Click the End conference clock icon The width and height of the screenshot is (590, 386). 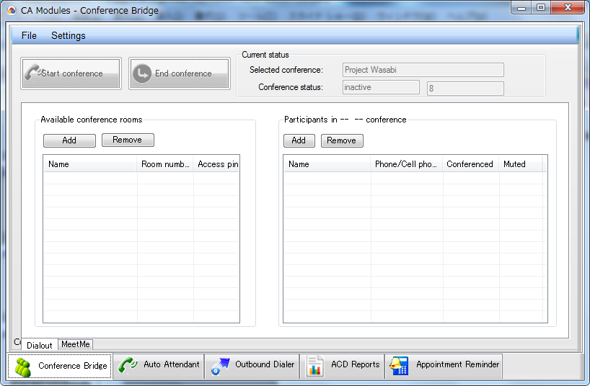point(142,73)
